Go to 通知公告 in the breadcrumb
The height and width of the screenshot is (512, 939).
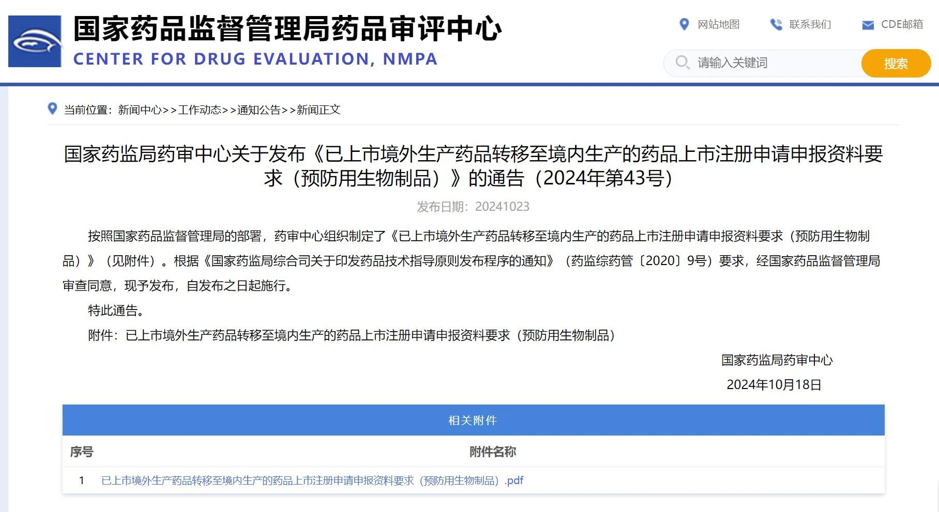pos(259,110)
